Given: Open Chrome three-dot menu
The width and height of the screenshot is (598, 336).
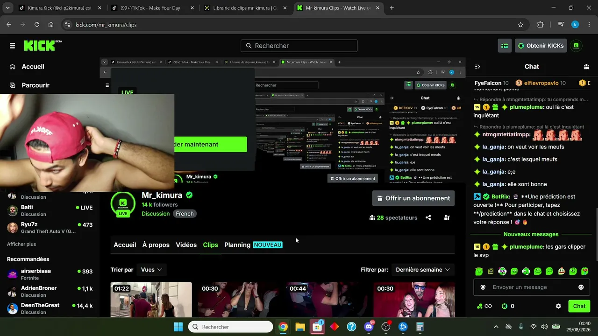Looking at the screenshot, I should pyautogui.click(x=588, y=25).
